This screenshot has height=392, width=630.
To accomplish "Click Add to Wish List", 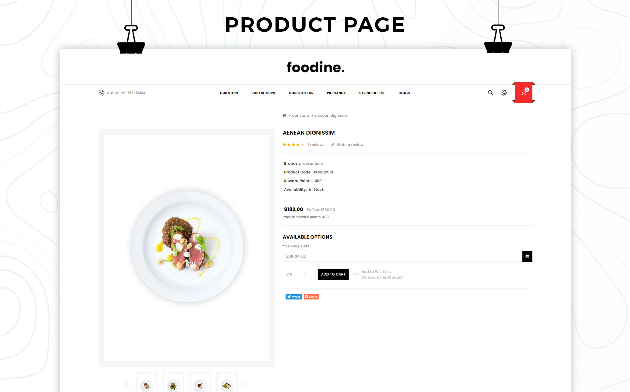I will (x=376, y=271).
